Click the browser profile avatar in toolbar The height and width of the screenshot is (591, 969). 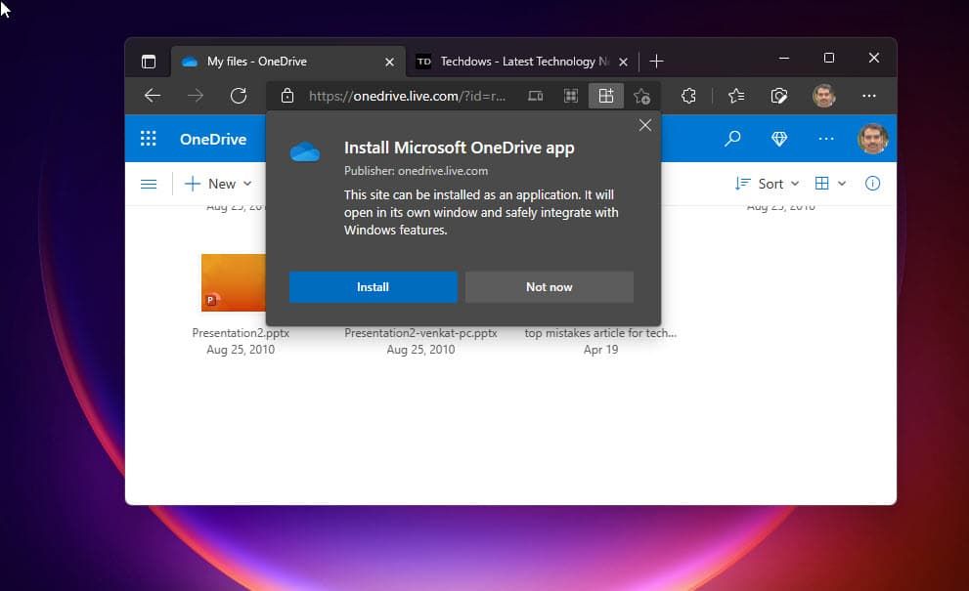pos(823,96)
